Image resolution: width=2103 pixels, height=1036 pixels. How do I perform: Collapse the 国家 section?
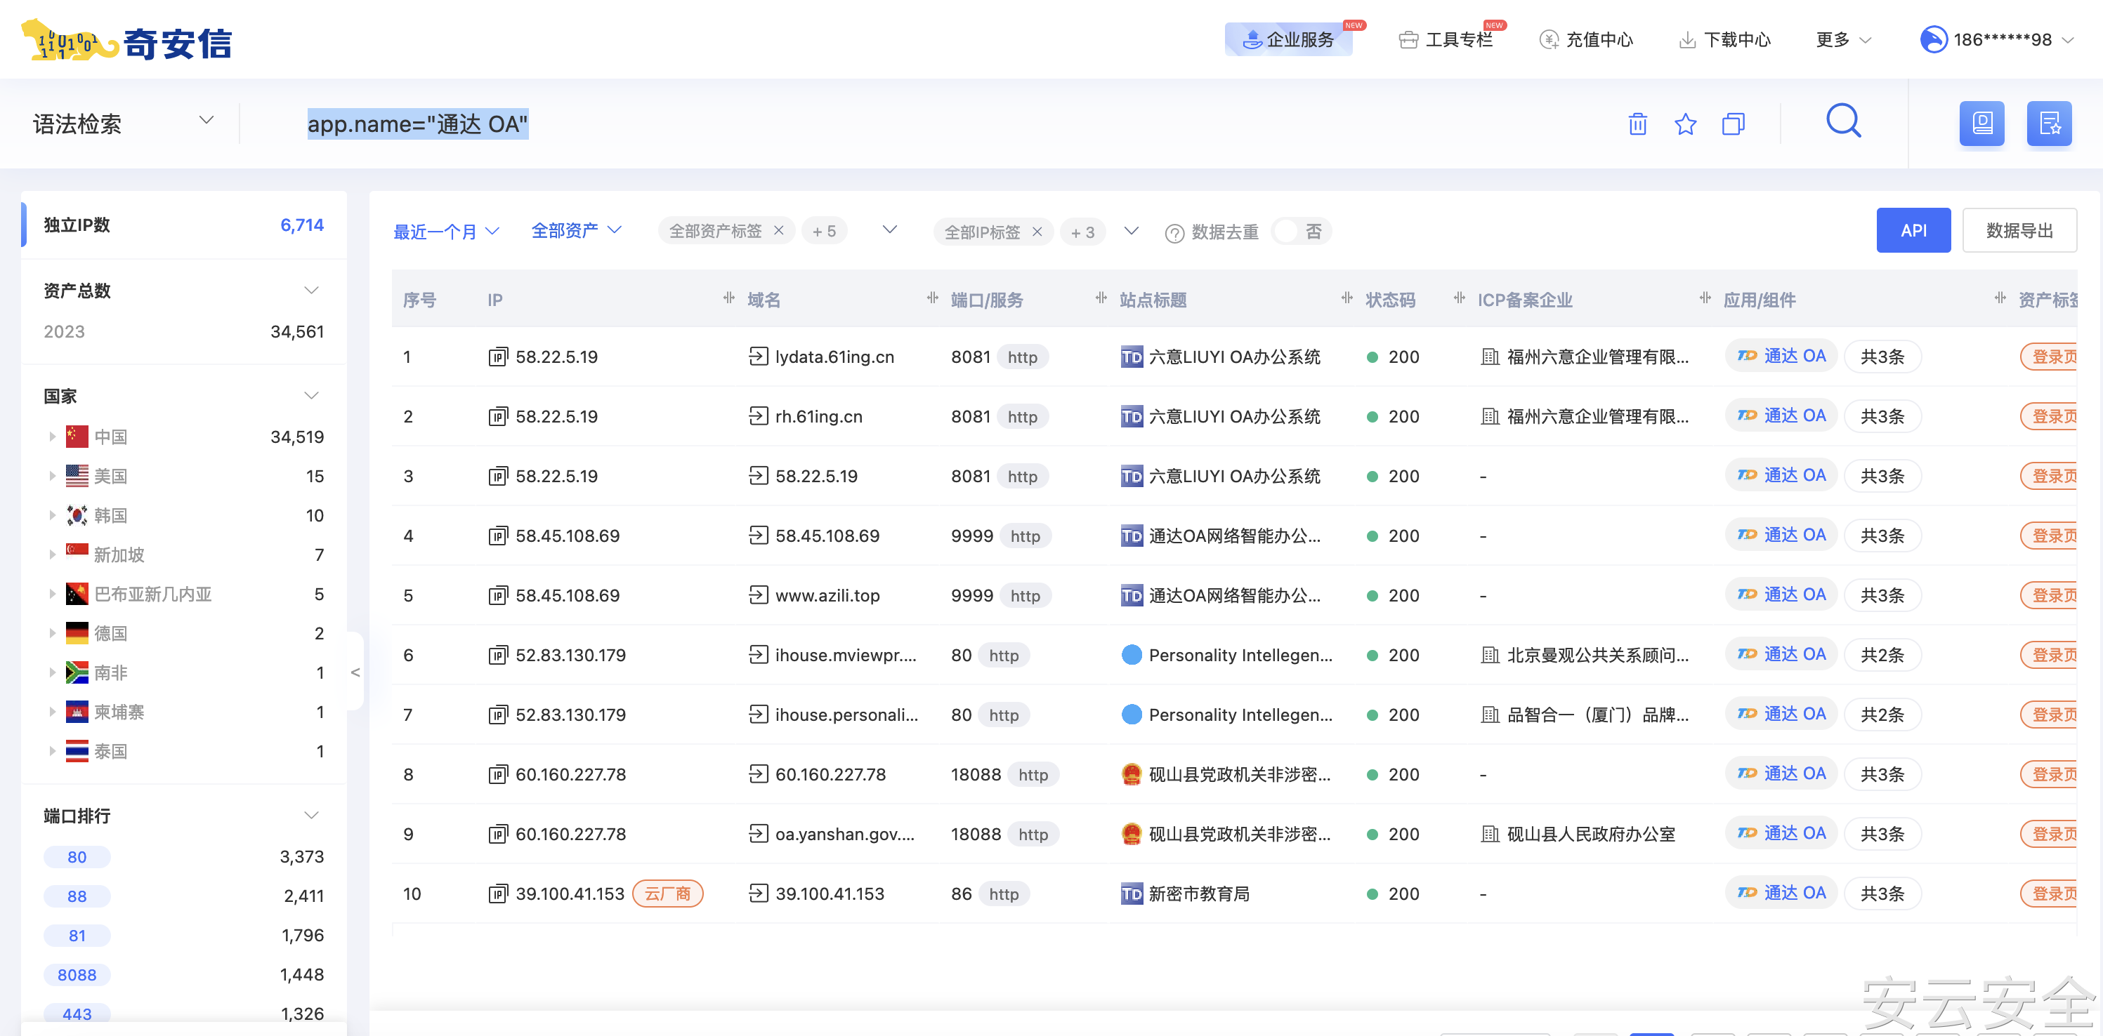point(311,396)
